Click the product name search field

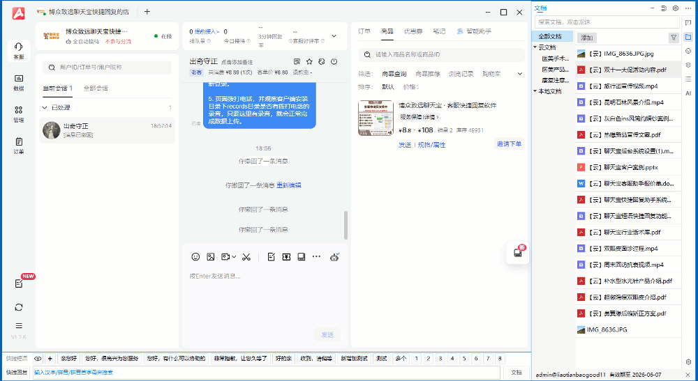point(442,54)
